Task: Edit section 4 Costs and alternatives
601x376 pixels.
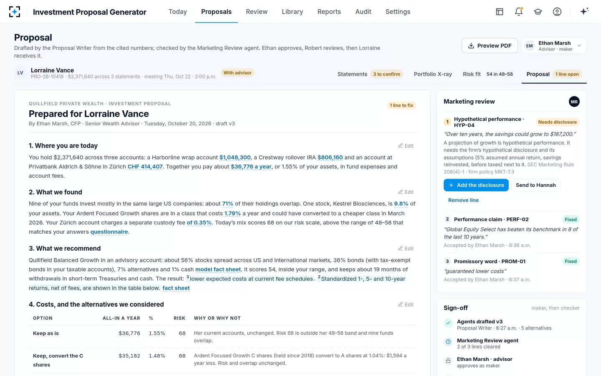Action: 406,305
